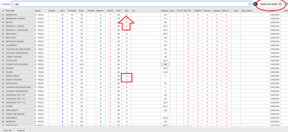
Task: Toggle Balança N flag for CHOCOLATE
Action: [x=217, y=60]
